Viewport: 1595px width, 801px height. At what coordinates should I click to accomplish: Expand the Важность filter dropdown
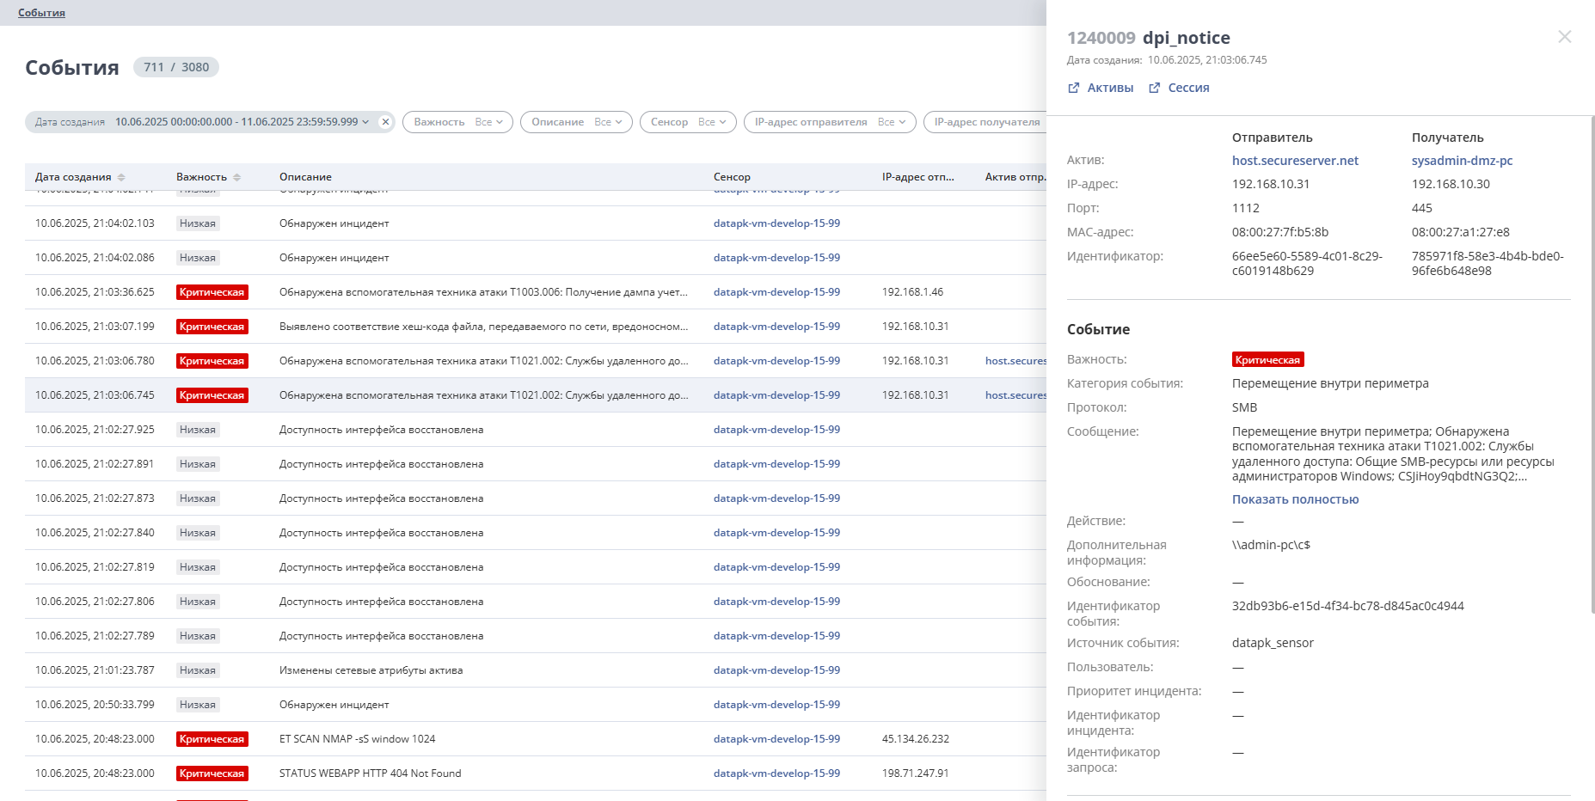(457, 122)
